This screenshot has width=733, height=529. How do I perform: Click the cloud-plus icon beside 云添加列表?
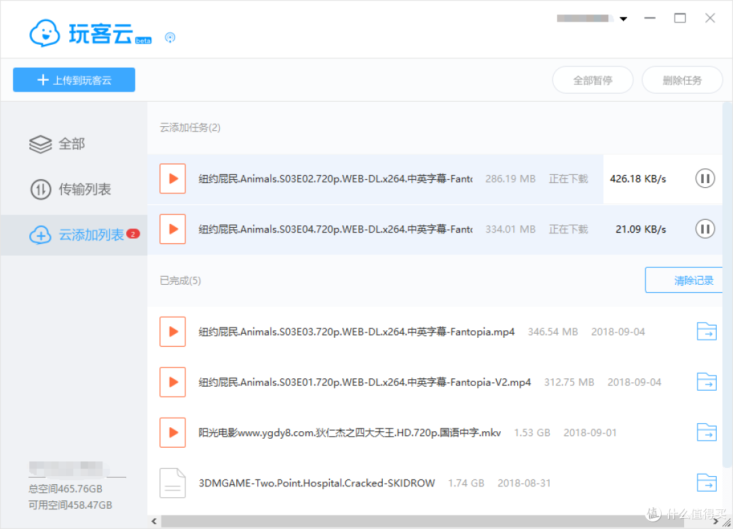tap(41, 235)
